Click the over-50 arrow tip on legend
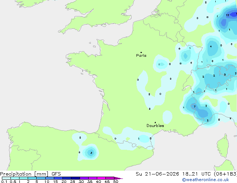This screenshot has height=183, width=237. tap(119, 178)
